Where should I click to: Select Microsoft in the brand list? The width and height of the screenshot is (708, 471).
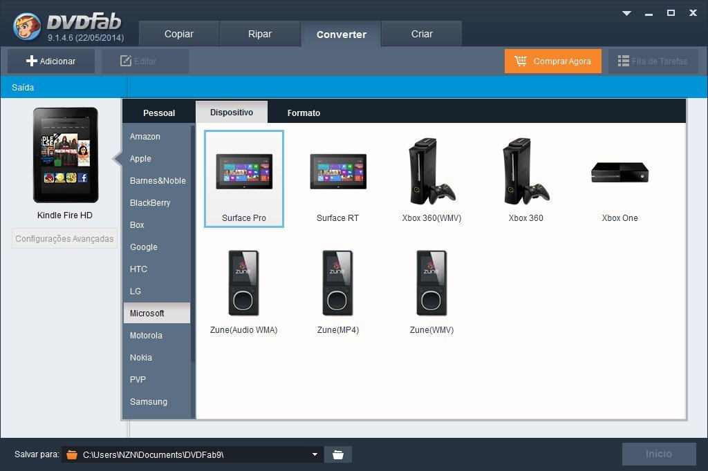157,313
